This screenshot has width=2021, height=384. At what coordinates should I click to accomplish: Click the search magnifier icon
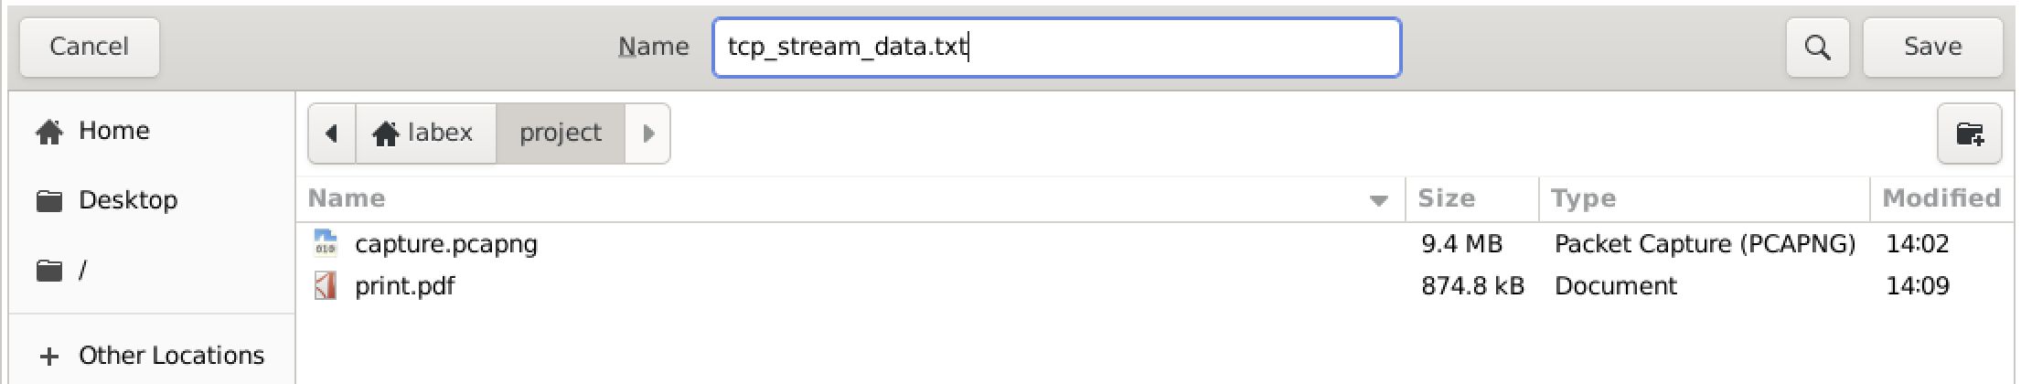1817,47
